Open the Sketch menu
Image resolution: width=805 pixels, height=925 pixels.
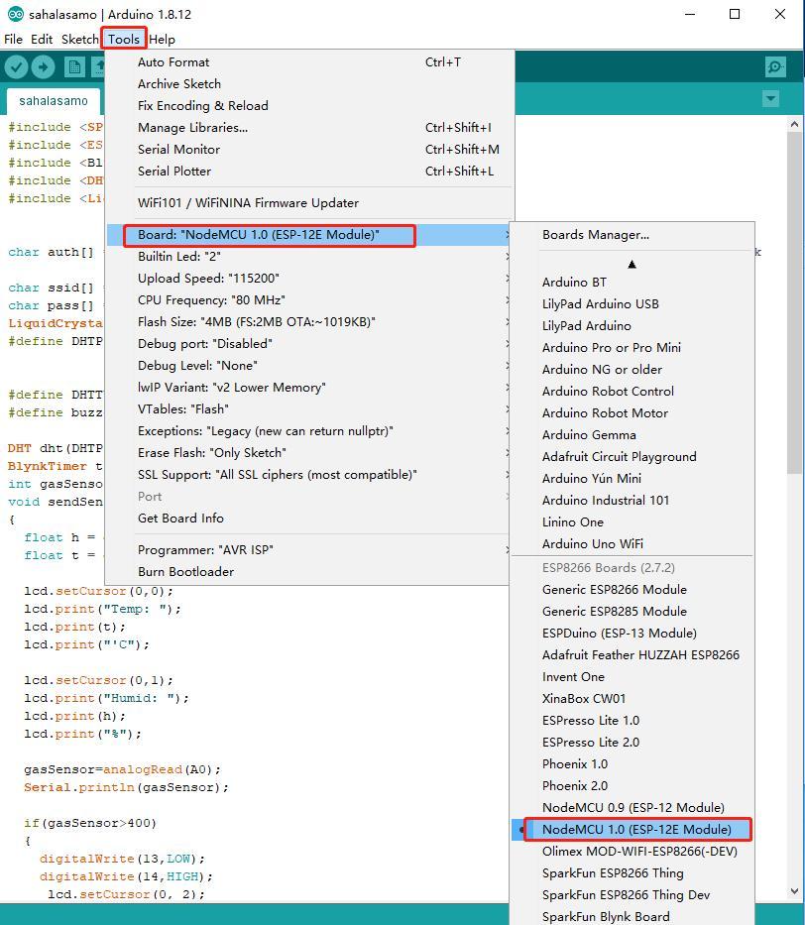79,39
